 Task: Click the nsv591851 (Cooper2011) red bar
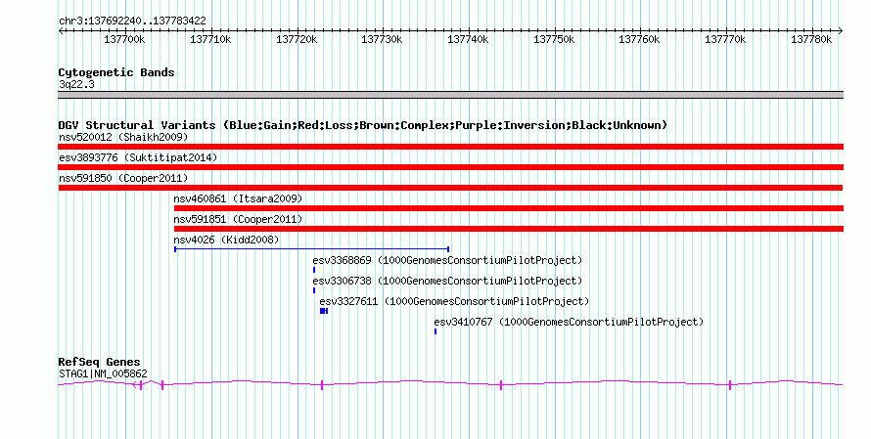[509, 229]
